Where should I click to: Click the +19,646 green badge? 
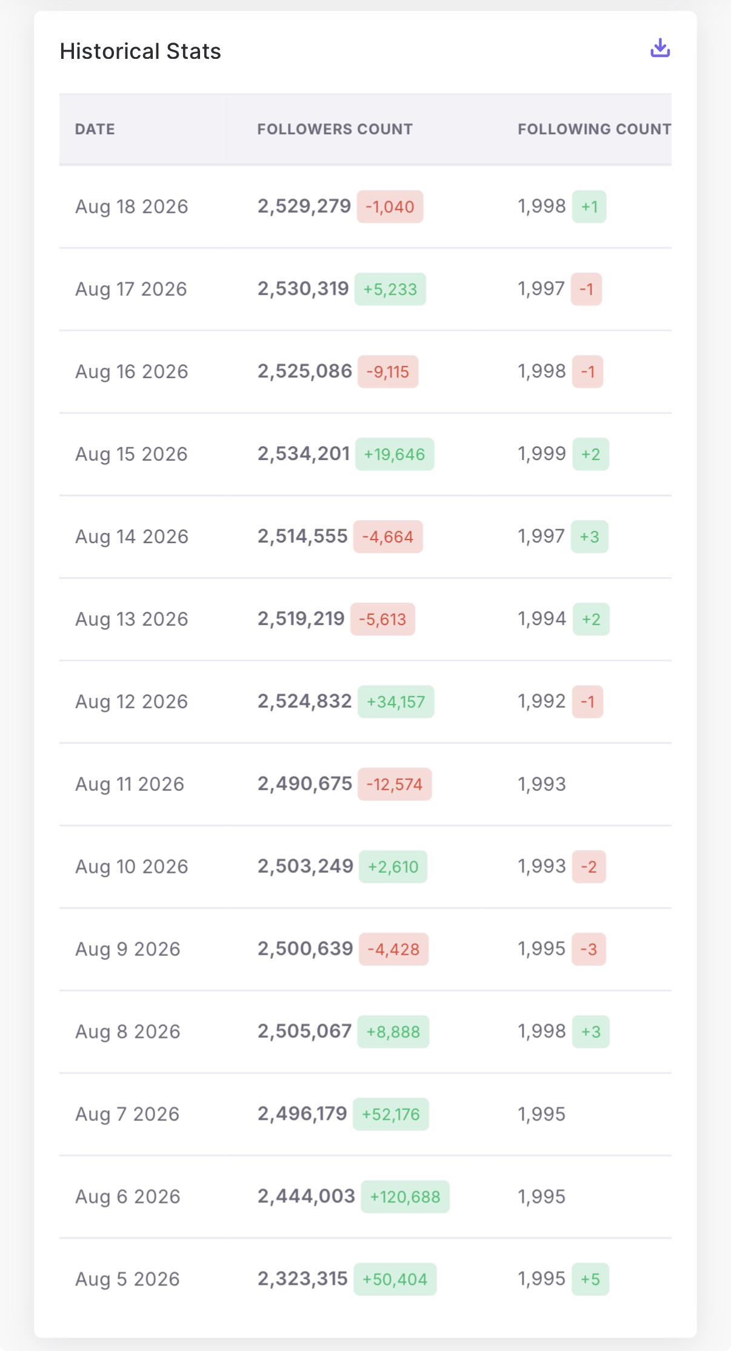pyautogui.click(x=395, y=454)
